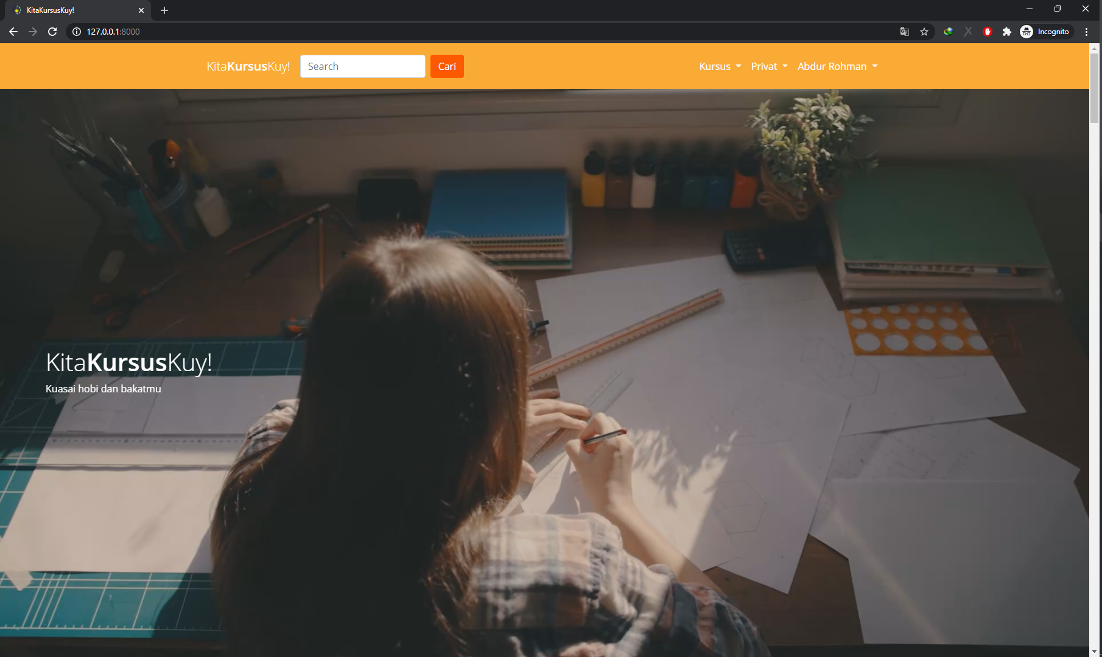Expand the Kursus dropdown menu
The height and width of the screenshot is (657, 1102).
click(x=720, y=66)
